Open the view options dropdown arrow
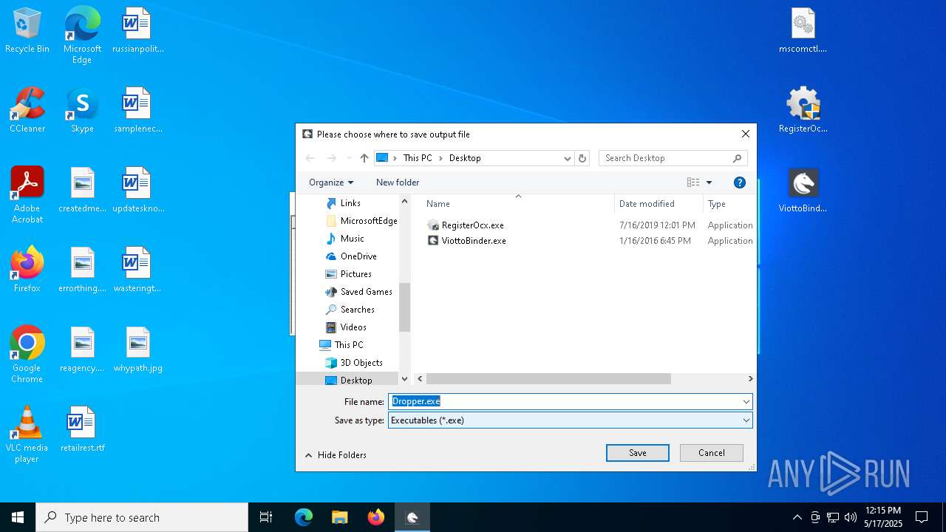 coord(709,183)
